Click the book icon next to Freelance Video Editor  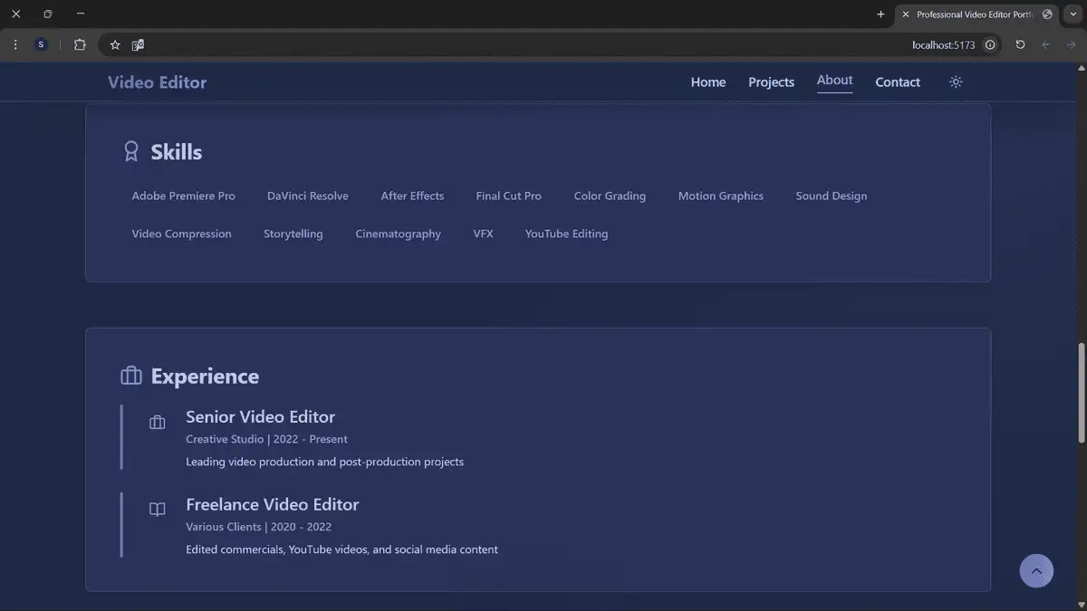click(x=158, y=510)
